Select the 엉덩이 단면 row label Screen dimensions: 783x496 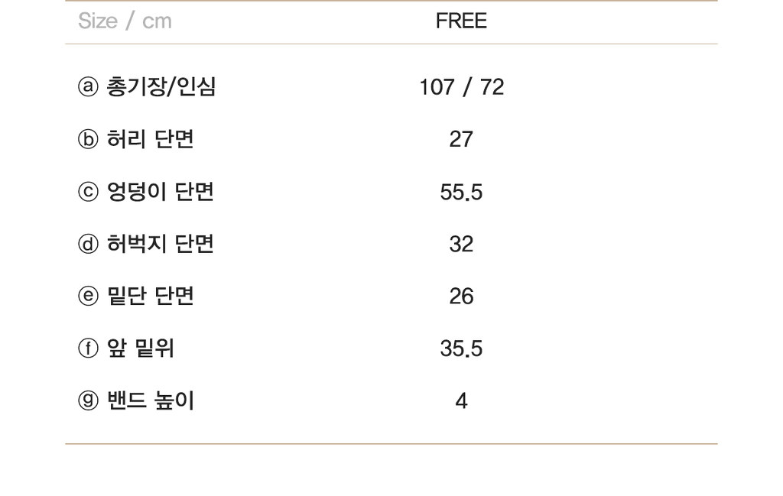tap(161, 192)
